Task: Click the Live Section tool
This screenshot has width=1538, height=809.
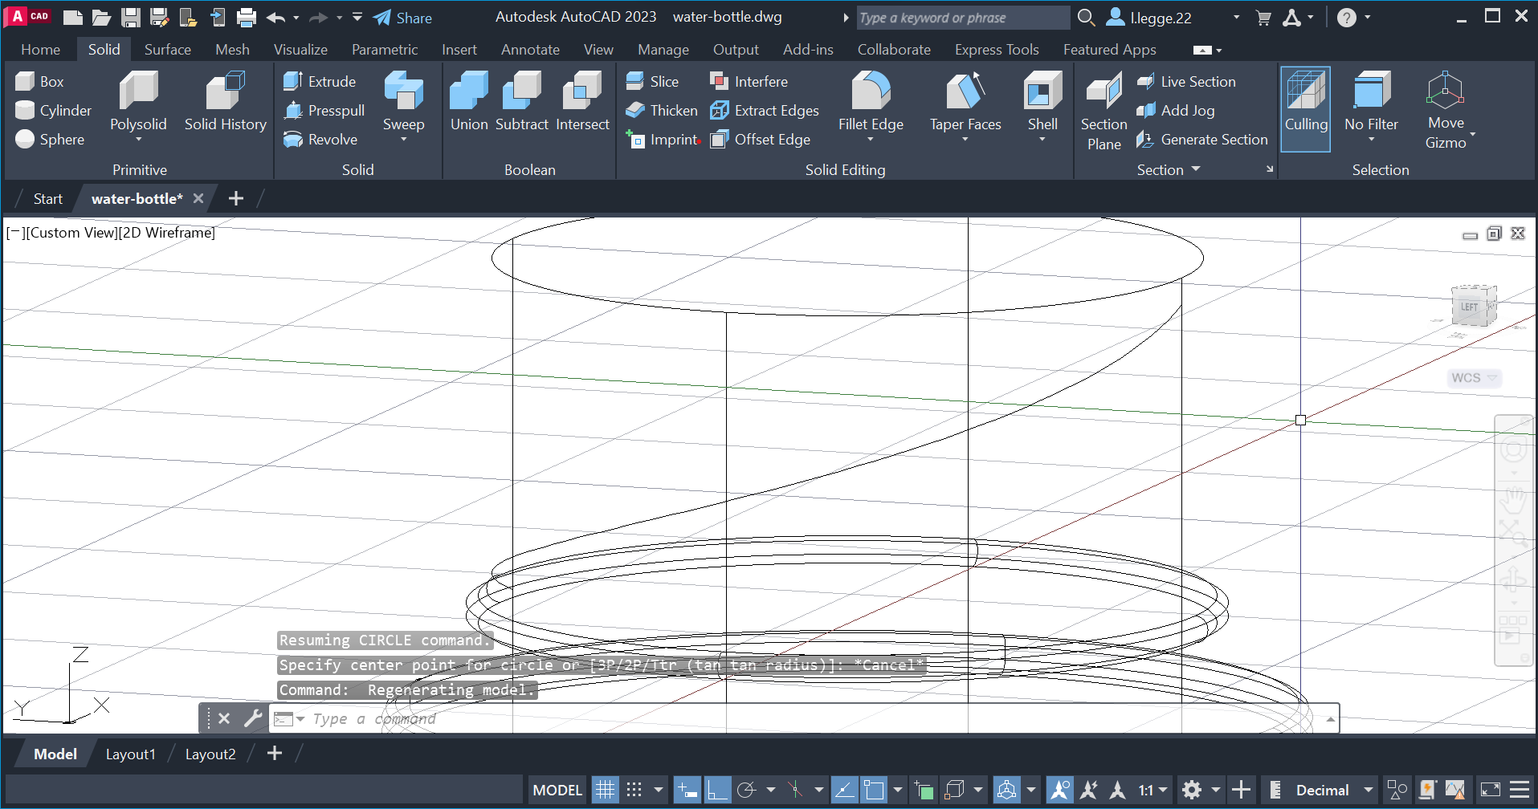Action: 1186,81
